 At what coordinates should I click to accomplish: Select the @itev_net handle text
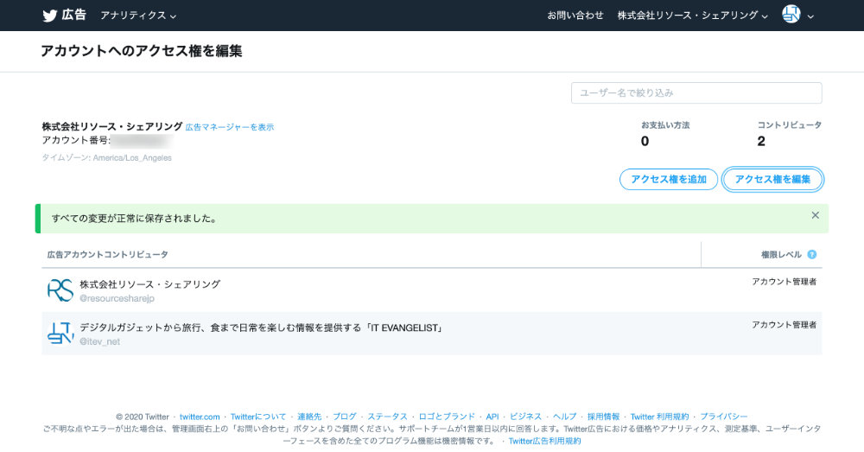coord(99,341)
